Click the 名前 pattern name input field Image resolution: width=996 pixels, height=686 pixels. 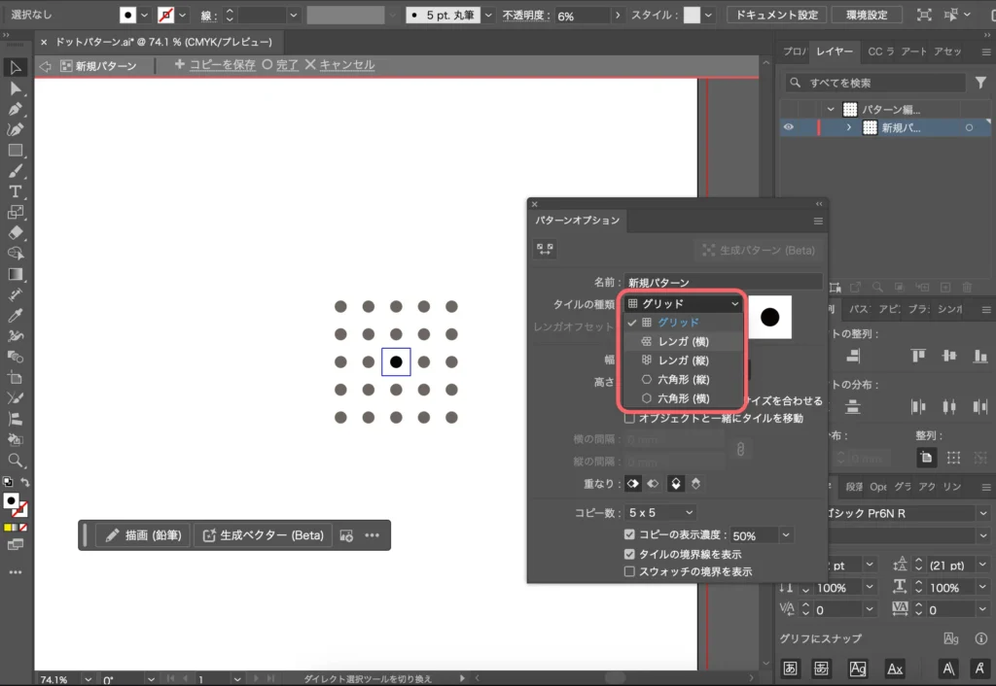point(722,283)
